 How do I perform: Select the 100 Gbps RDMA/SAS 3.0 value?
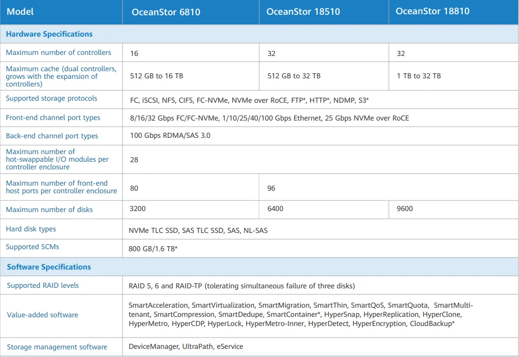pyautogui.click(x=170, y=136)
